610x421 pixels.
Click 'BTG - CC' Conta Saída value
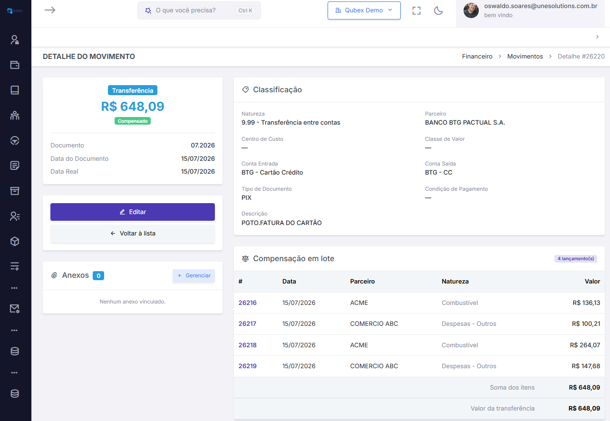[x=439, y=172]
